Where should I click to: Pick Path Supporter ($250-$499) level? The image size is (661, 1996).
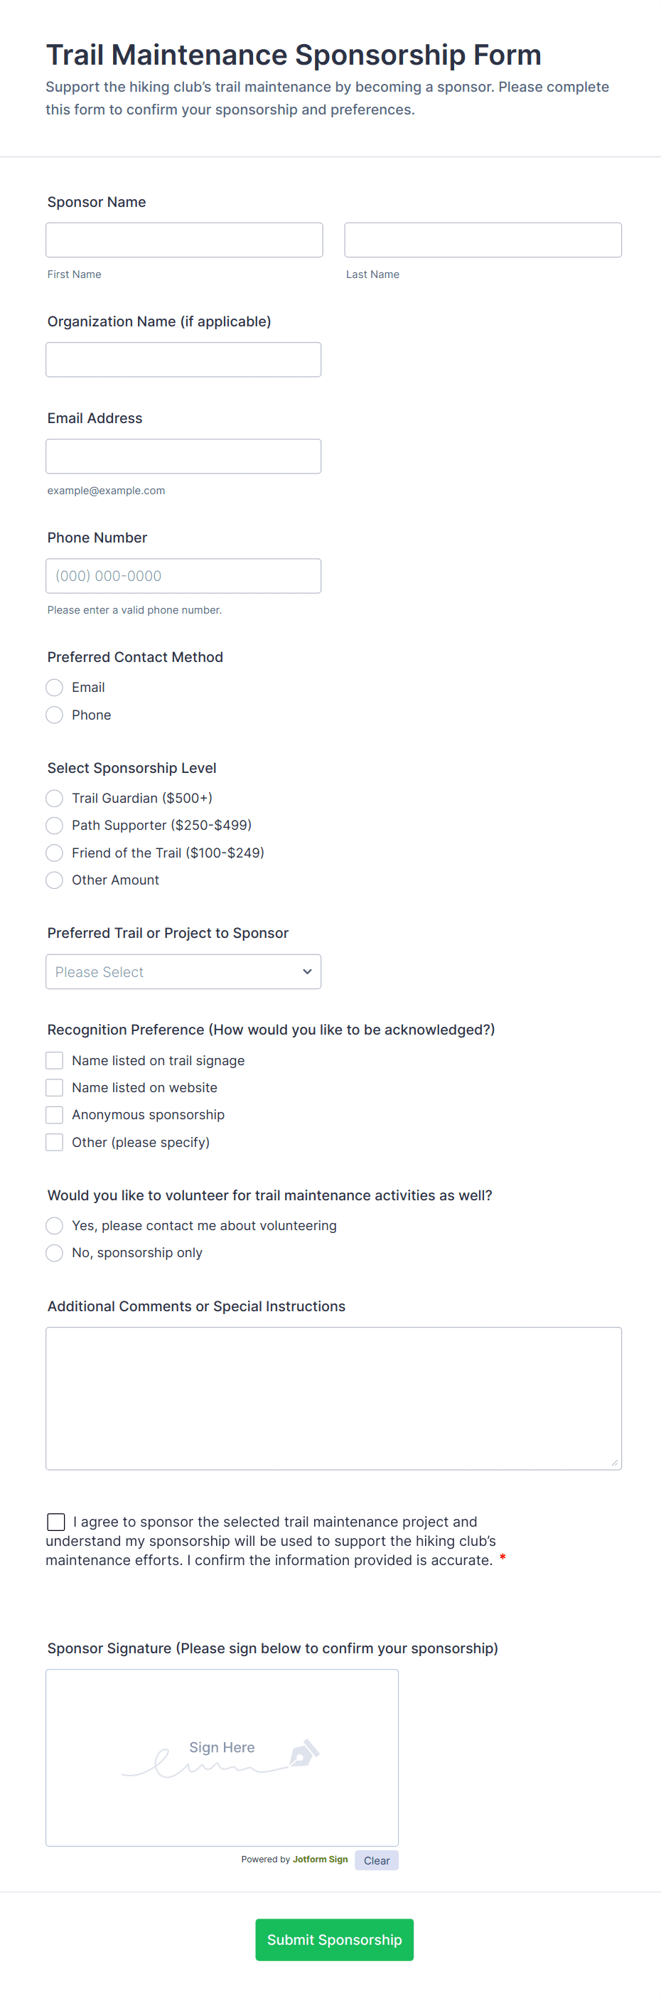(x=54, y=826)
